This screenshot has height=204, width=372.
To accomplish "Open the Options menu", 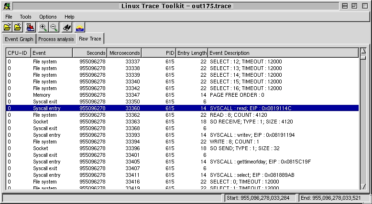I will 48,17.
